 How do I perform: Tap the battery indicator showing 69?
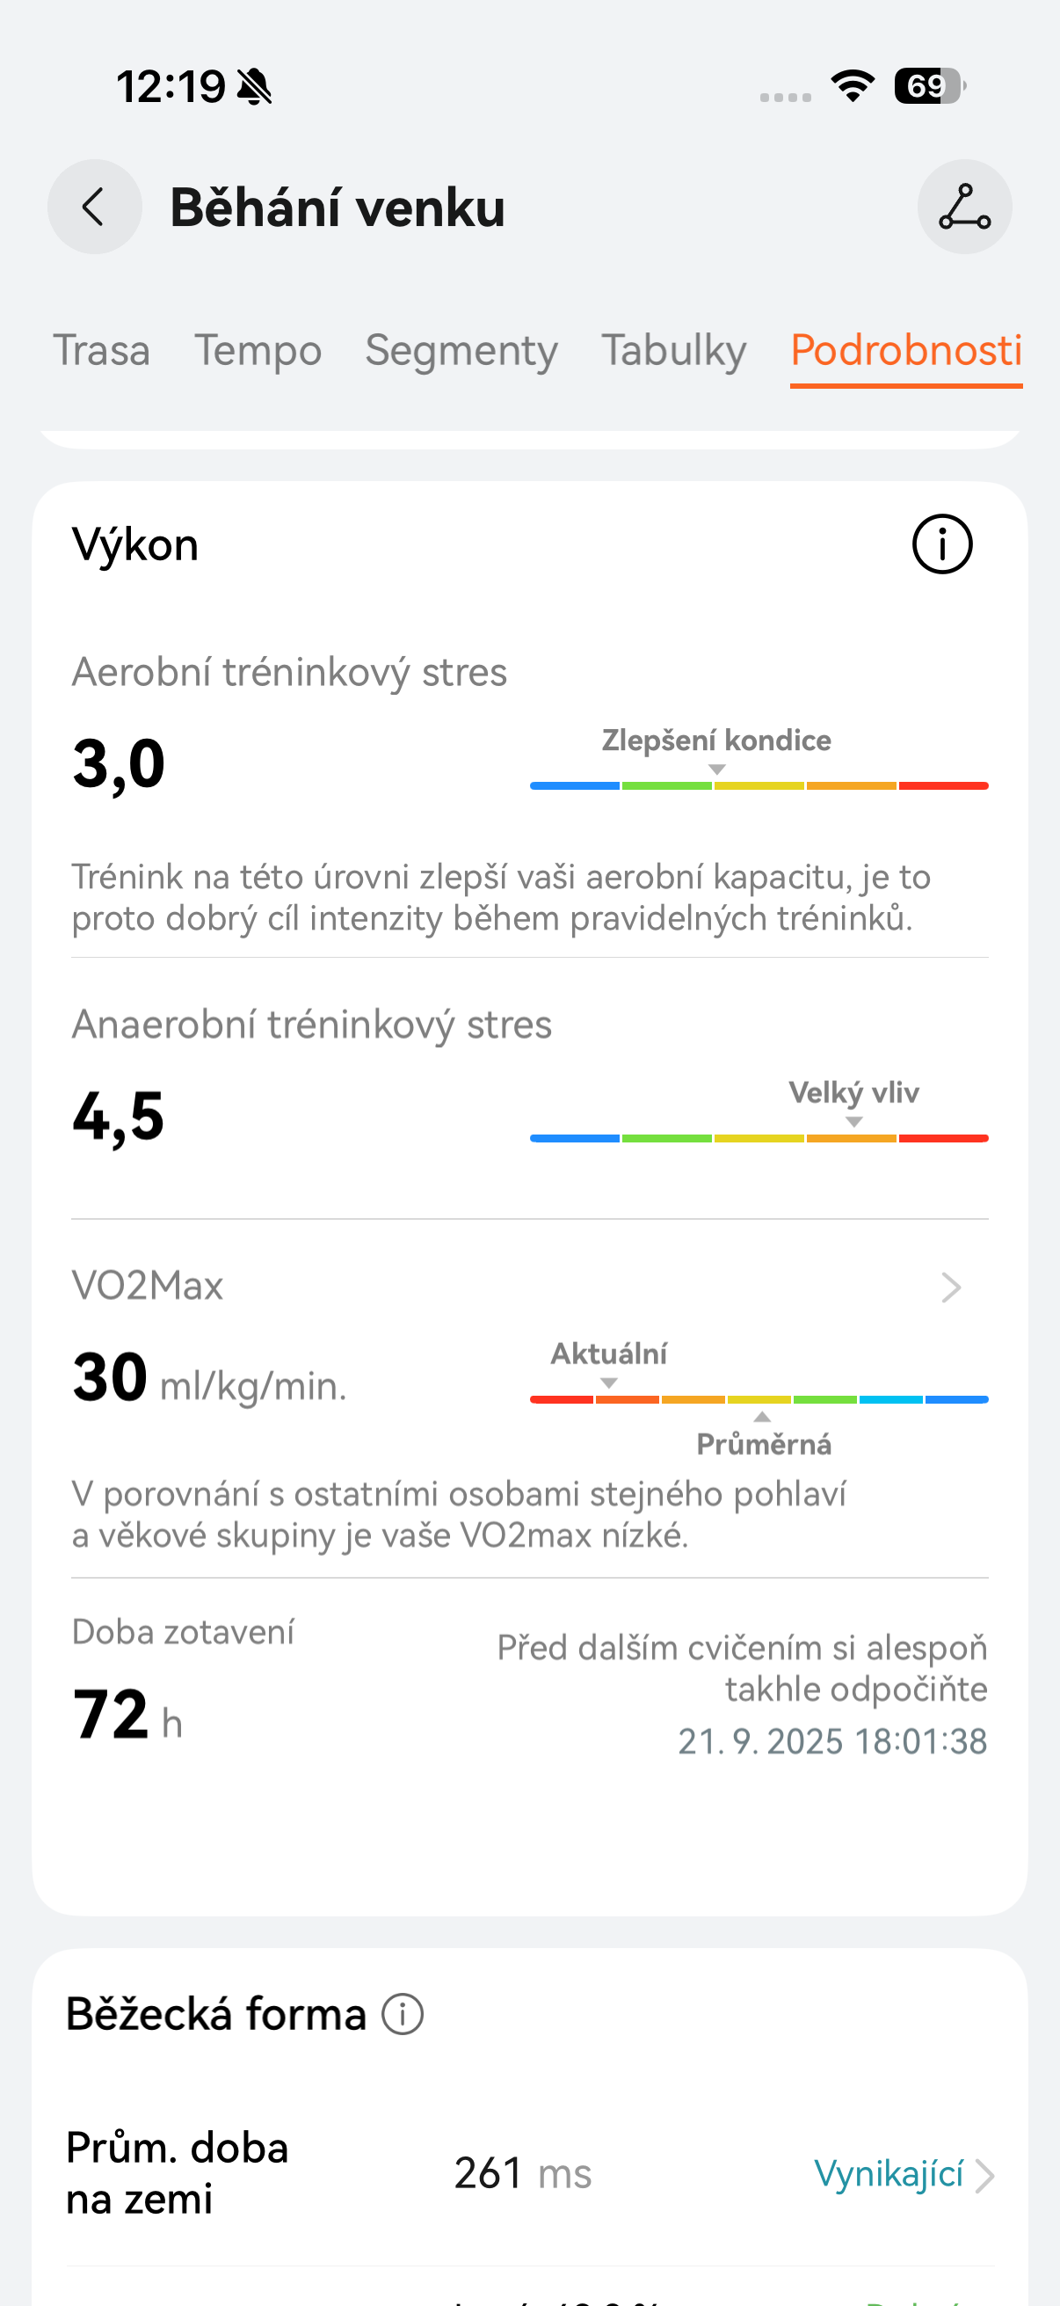(x=926, y=85)
